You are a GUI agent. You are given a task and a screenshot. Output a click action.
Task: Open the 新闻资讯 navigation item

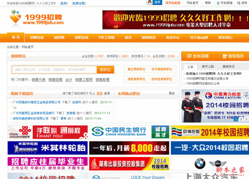click(x=149, y=38)
